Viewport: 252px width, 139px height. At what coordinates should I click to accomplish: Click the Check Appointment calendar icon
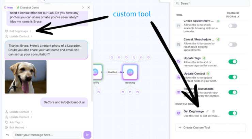(x=178, y=26)
